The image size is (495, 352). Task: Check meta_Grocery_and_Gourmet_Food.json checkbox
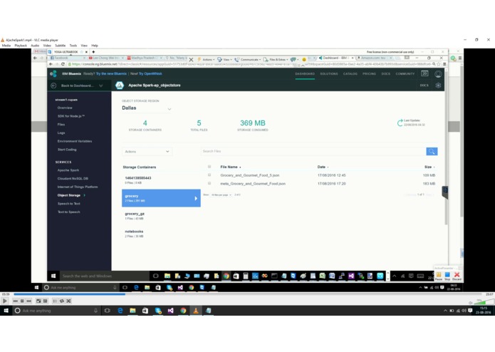[209, 183]
